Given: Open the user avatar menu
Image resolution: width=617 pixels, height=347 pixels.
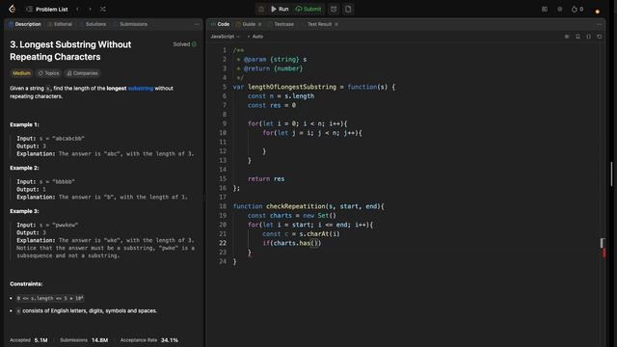Looking at the screenshot, I should click(598, 11).
